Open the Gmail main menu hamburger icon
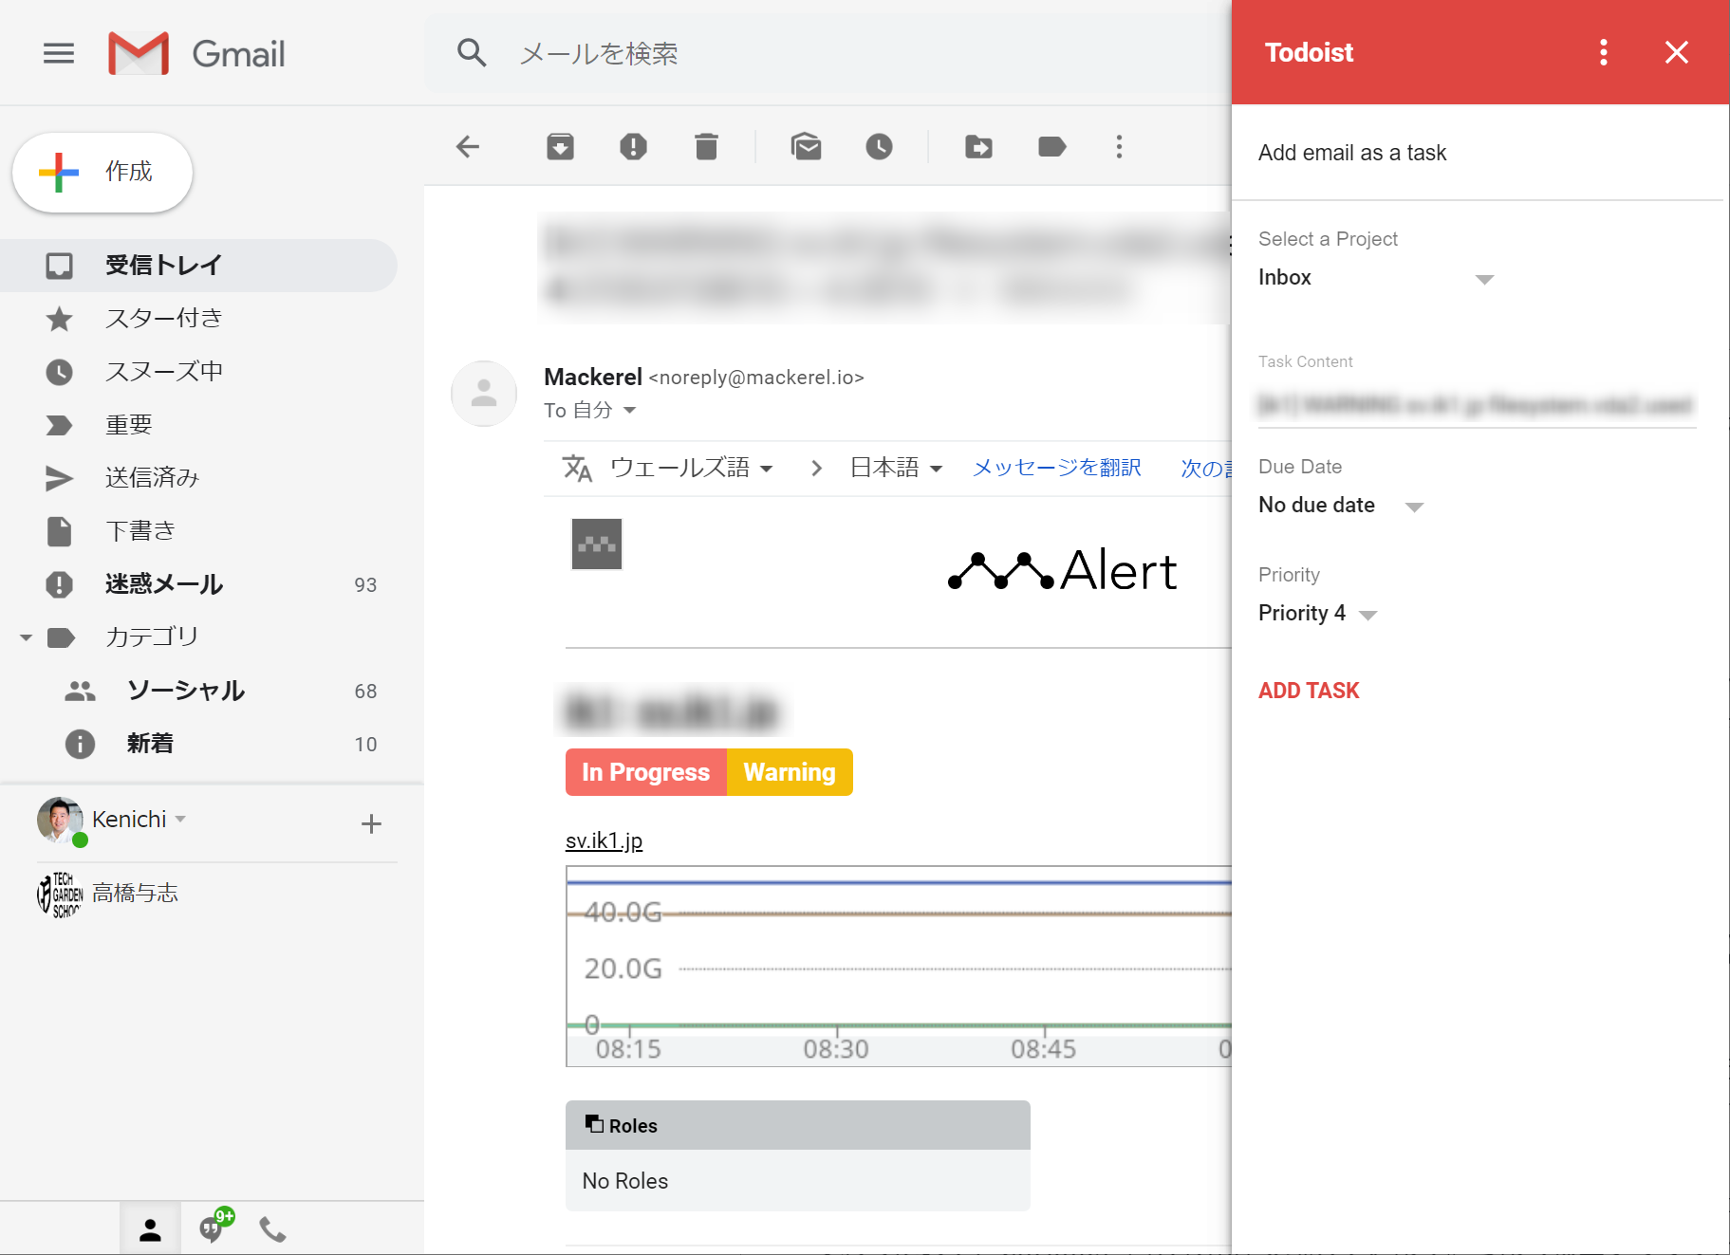Viewport: 1730px width, 1255px height. coord(59,53)
